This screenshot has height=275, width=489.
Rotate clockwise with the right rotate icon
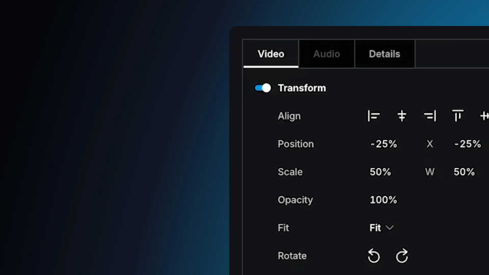tap(402, 256)
